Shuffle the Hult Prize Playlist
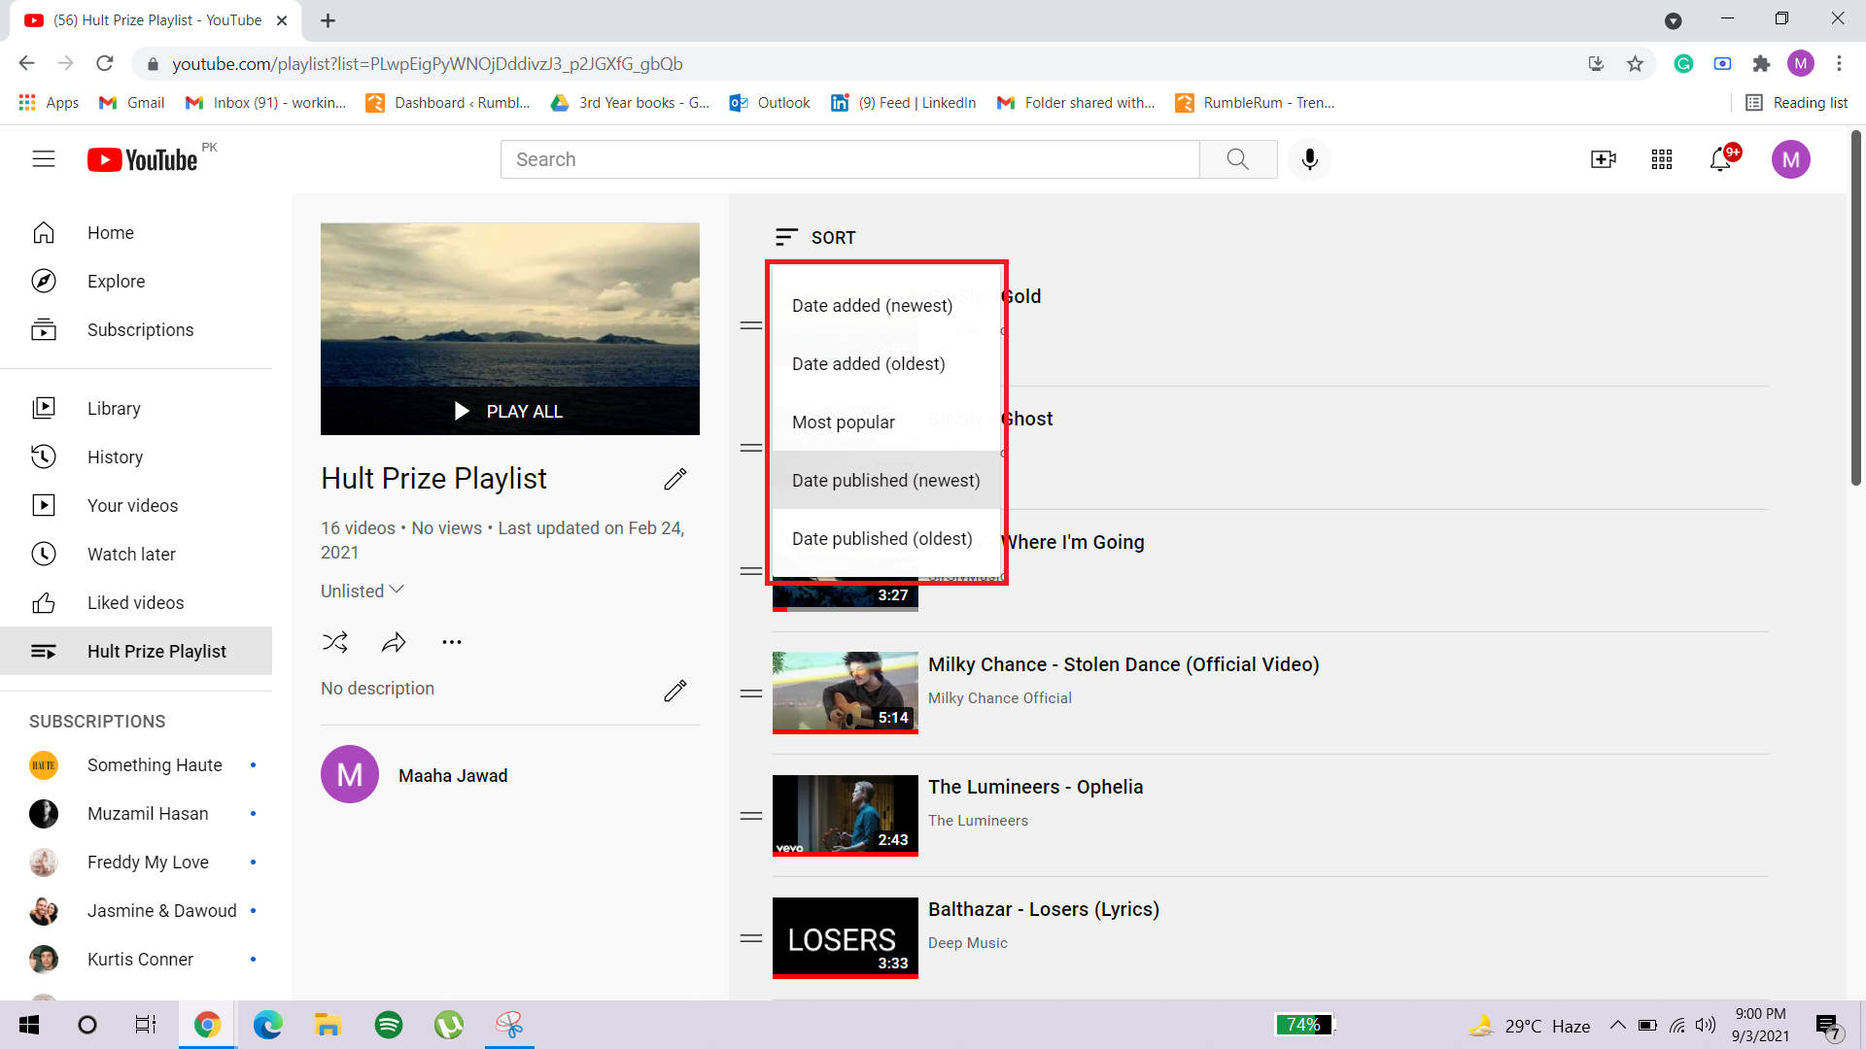The image size is (1866, 1049). pos(335,642)
